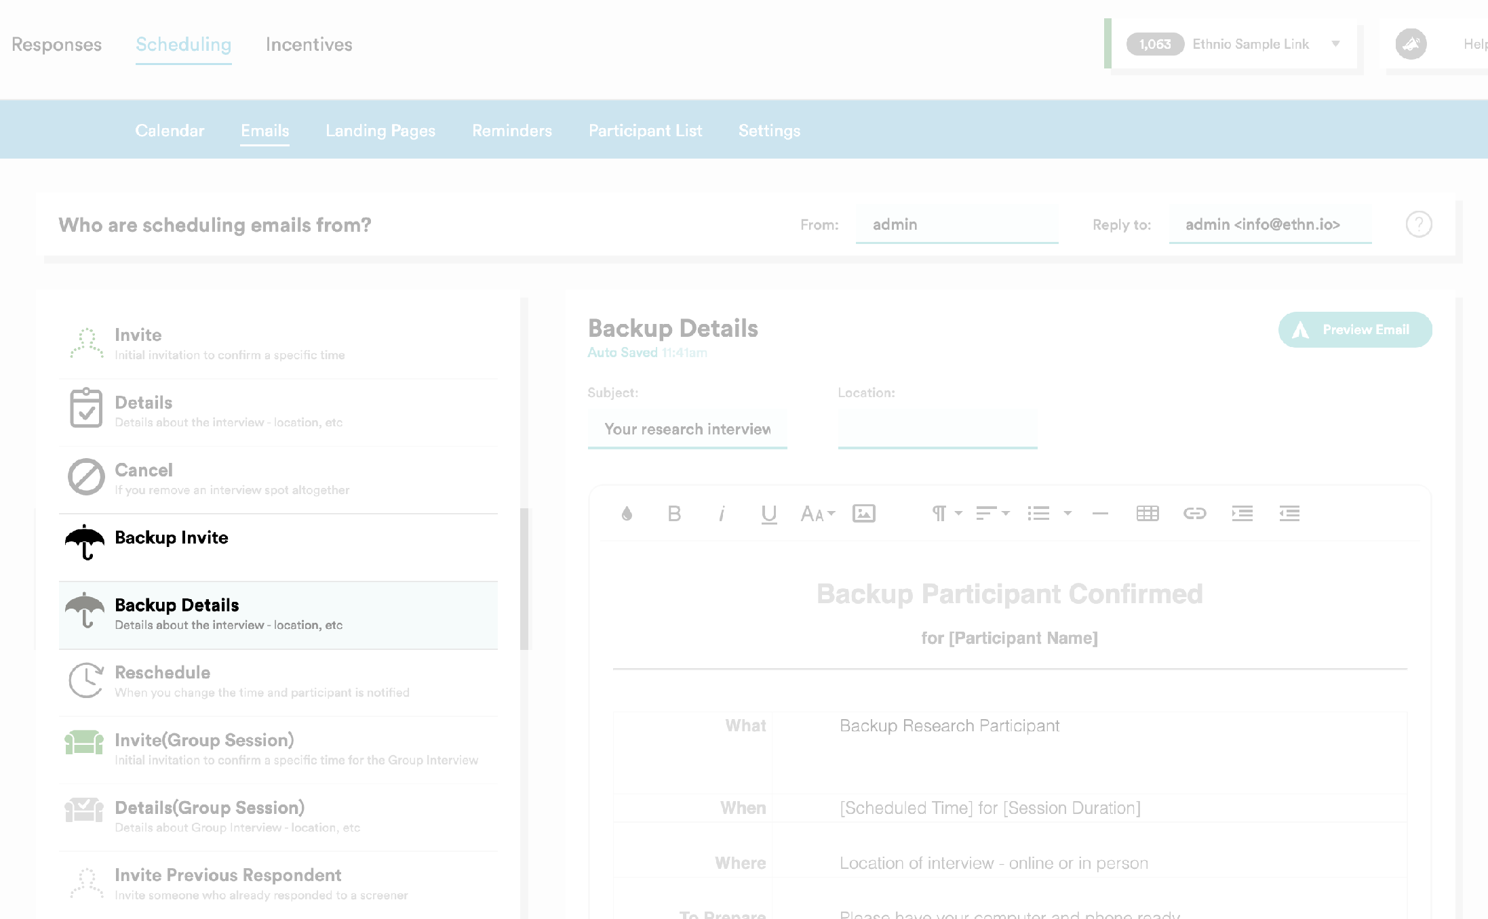Open the Incentives top tab
The height and width of the screenshot is (919, 1488).
(x=309, y=45)
